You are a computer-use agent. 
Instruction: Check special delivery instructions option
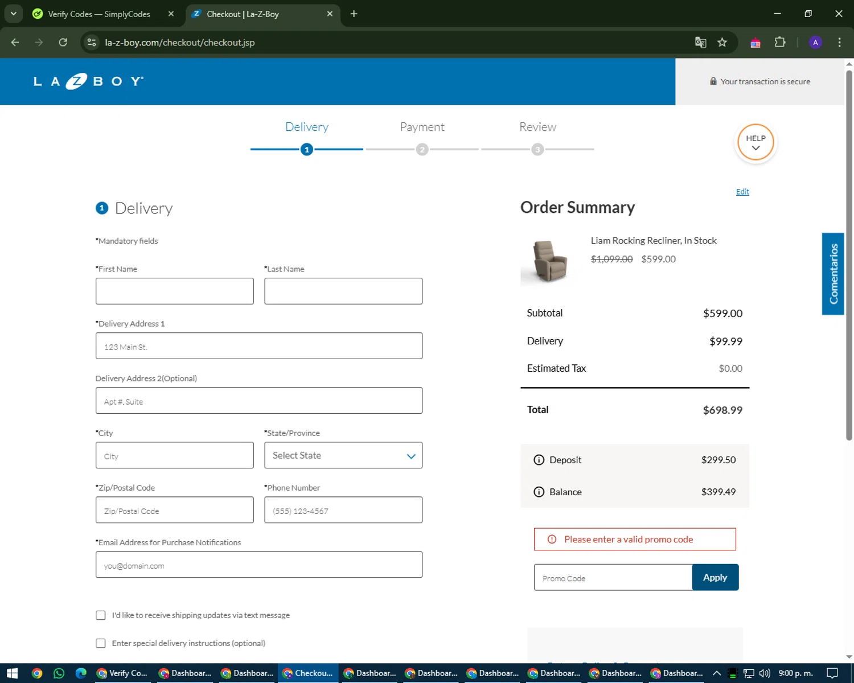(x=101, y=643)
